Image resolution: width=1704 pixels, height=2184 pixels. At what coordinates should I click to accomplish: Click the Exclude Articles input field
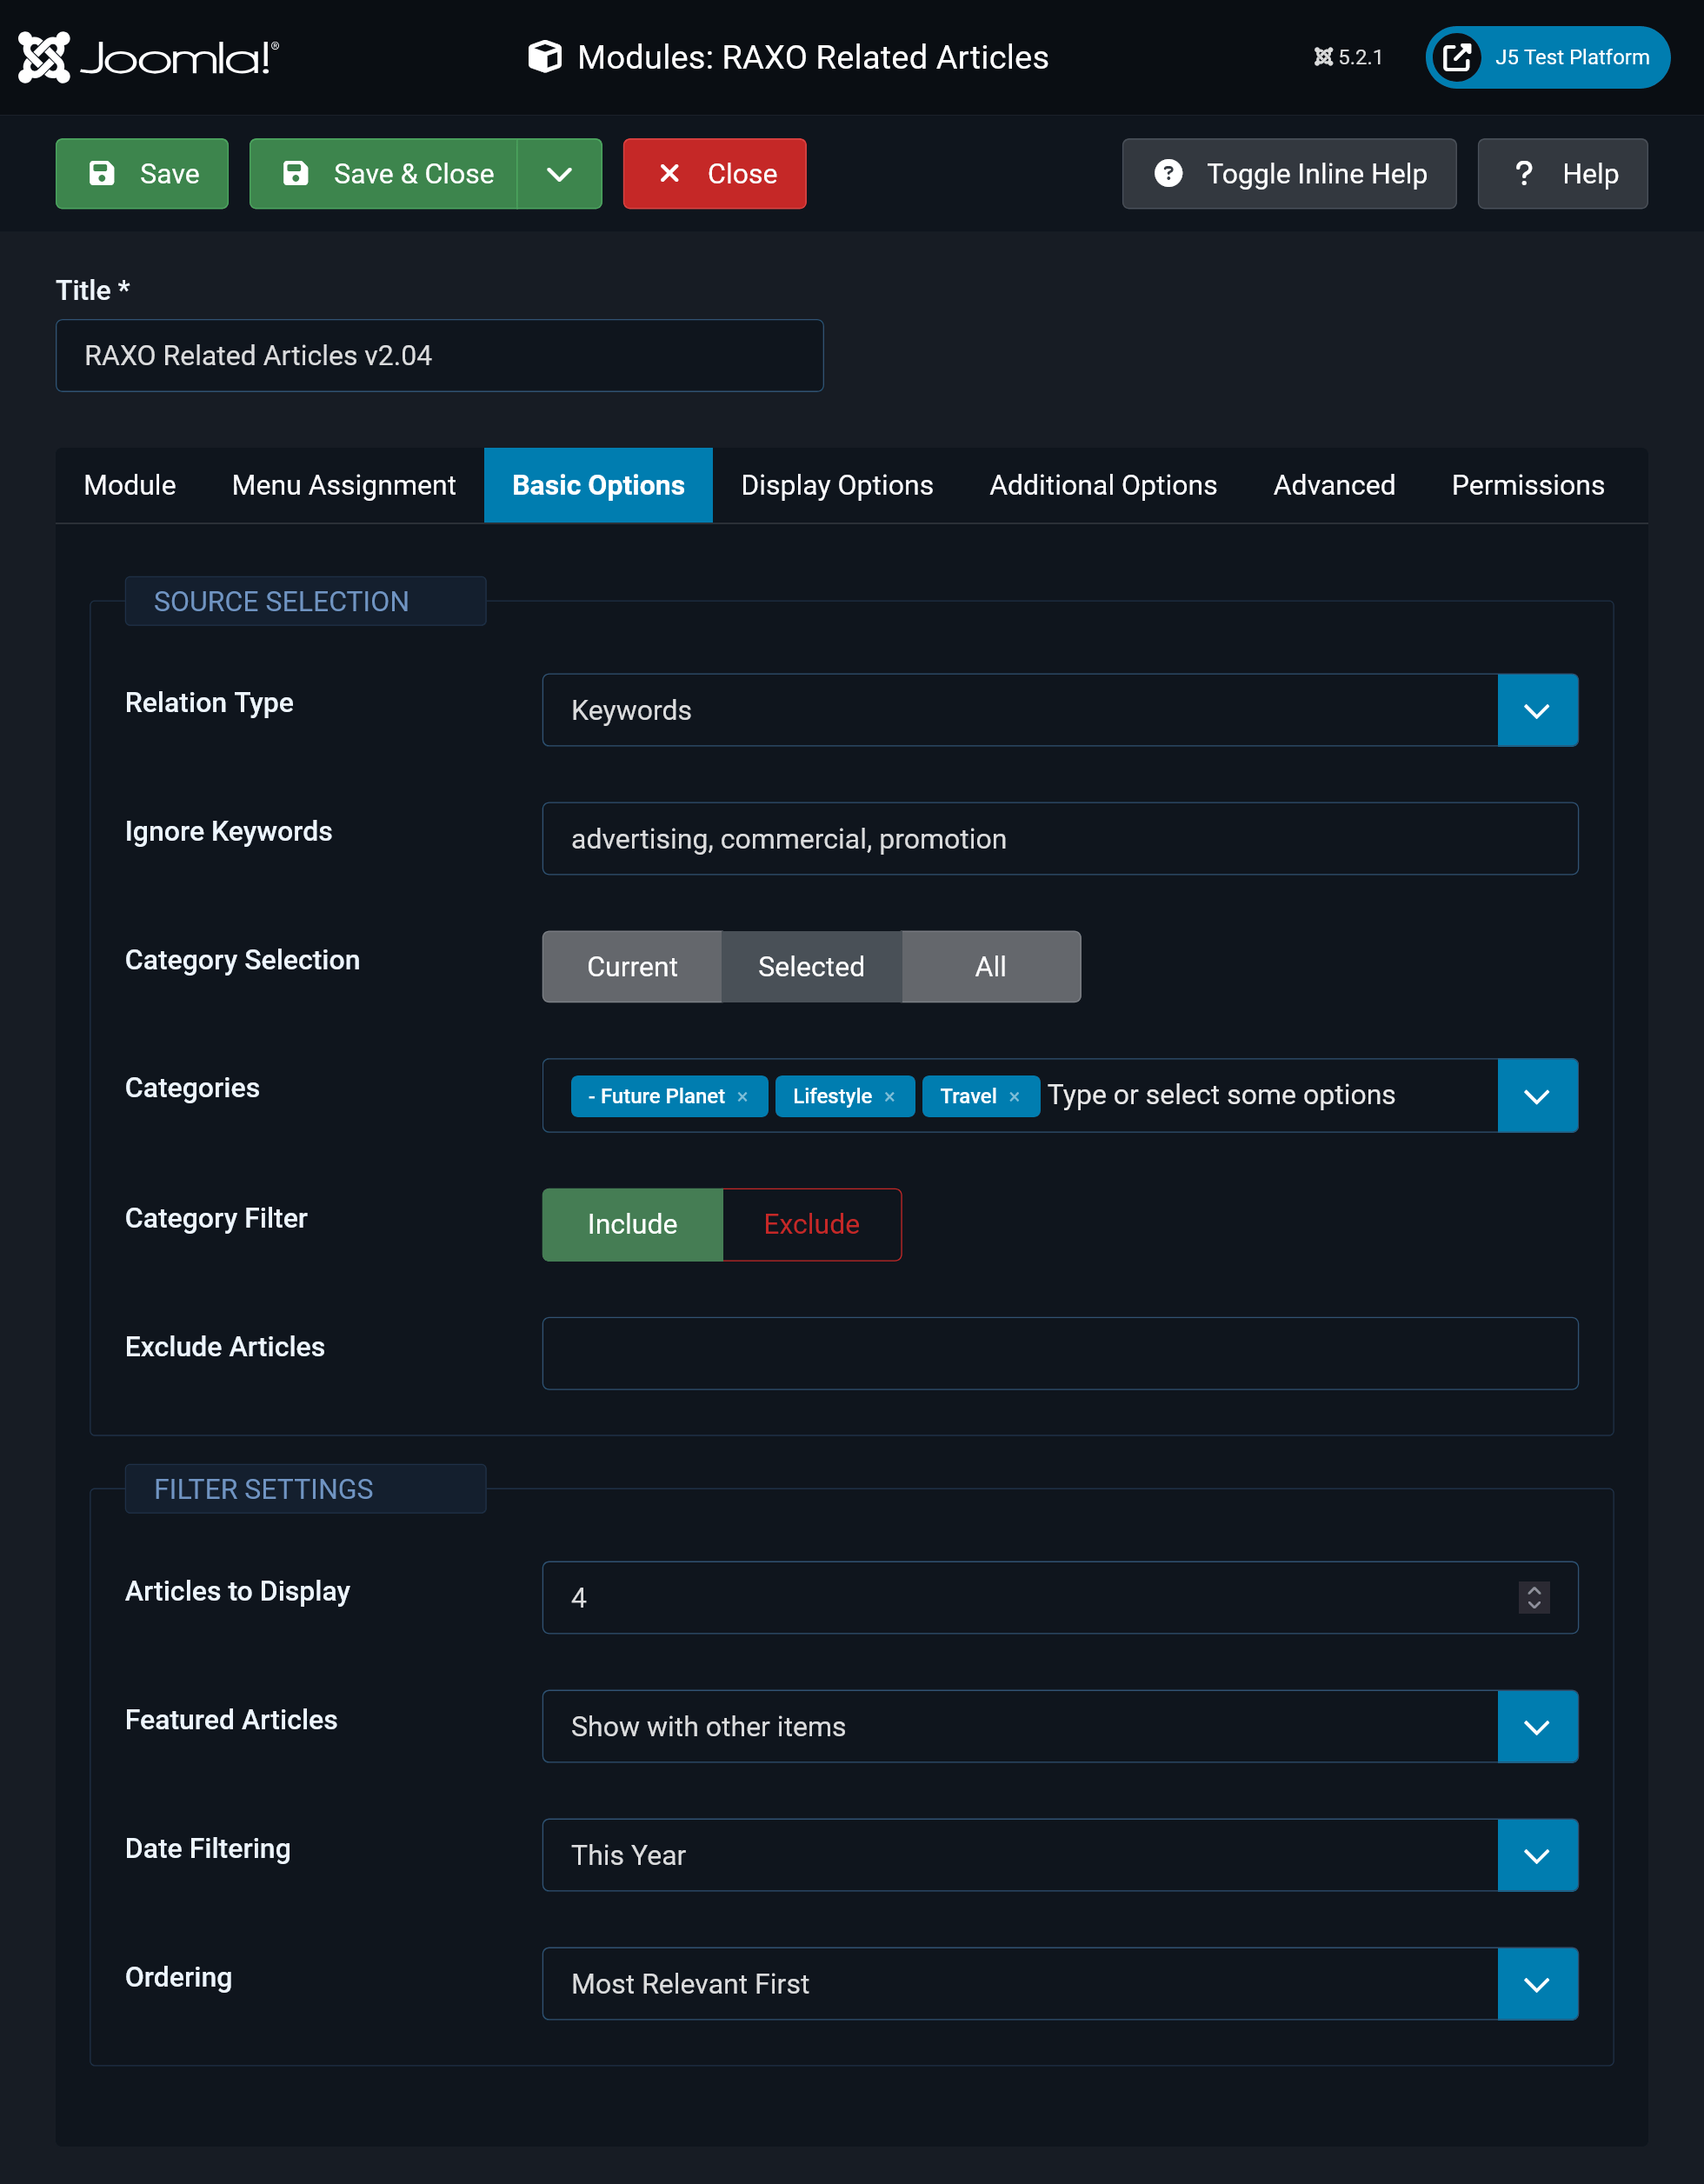click(1059, 1353)
